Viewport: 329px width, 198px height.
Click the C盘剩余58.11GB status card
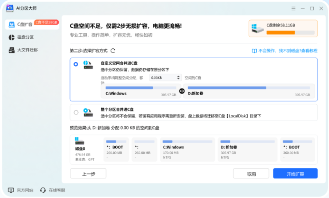[x=283, y=29]
